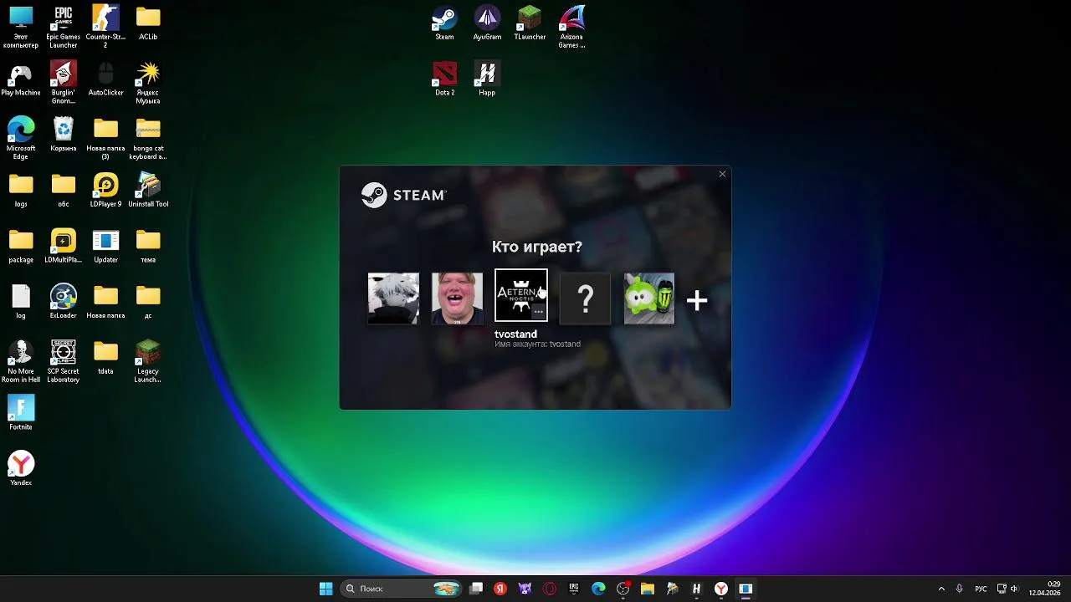The height and width of the screenshot is (602, 1071).
Task: Select the Steam desktop shortcut
Action: pos(444,23)
